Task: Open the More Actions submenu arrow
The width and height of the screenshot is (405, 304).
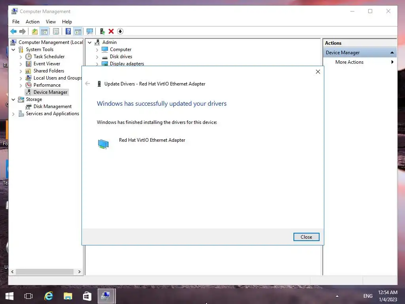Action: (x=392, y=62)
